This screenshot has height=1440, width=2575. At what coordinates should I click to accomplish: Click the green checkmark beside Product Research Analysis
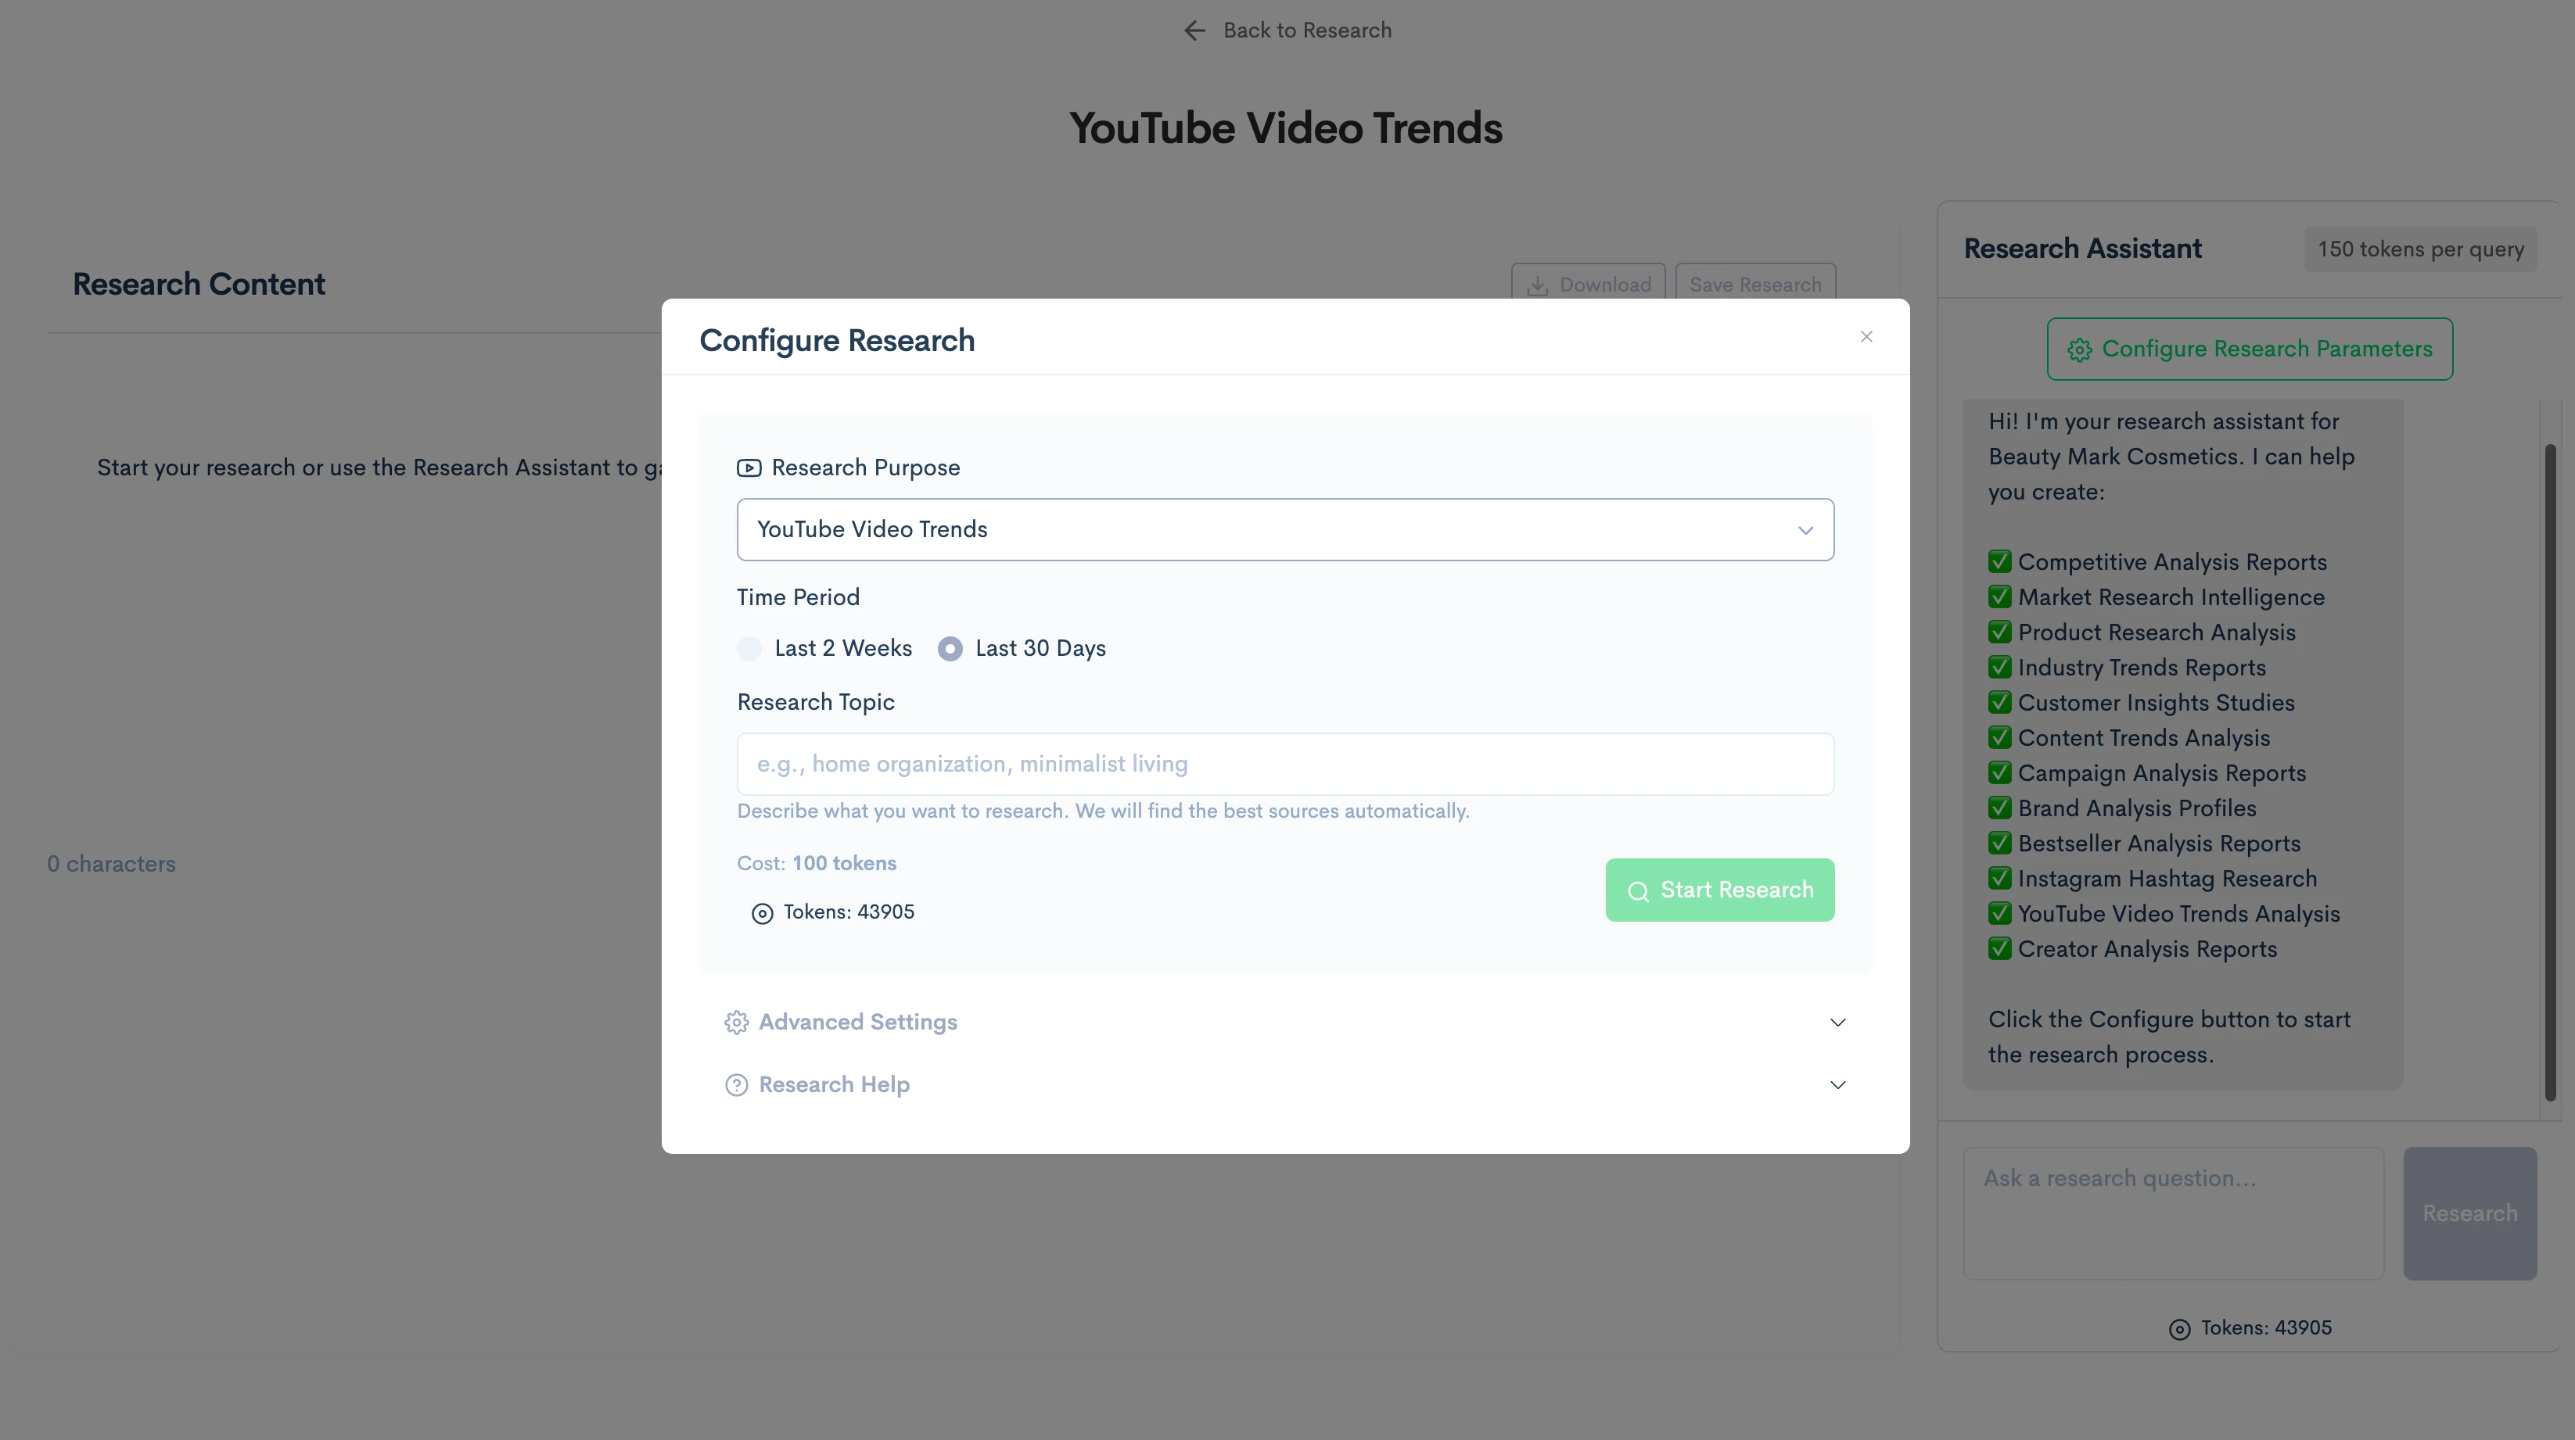tap(1999, 632)
